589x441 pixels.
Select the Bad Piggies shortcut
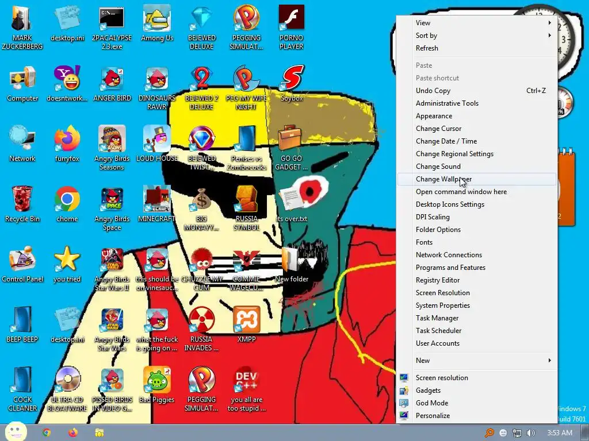click(157, 385)
